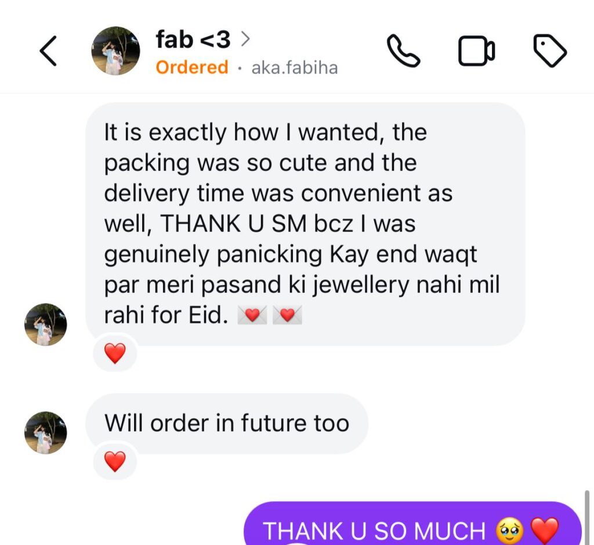The width and height of the screenshot is (594, 545).
Task: Select the long jewellery review message bubble
Action: 305,224
